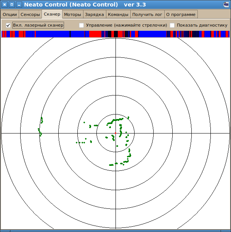Switch to the Зарядка tab
The image size is (231, 232).
click(x=95, y=14)
